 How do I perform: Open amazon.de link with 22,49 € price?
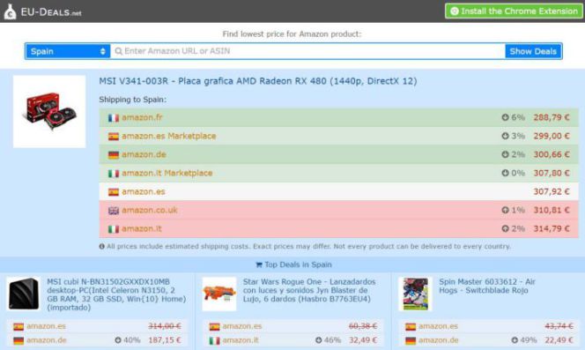point(439,340)
